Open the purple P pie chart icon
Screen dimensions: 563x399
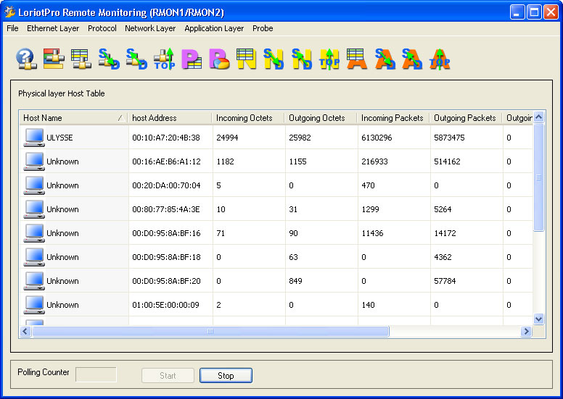click(219, 59)
